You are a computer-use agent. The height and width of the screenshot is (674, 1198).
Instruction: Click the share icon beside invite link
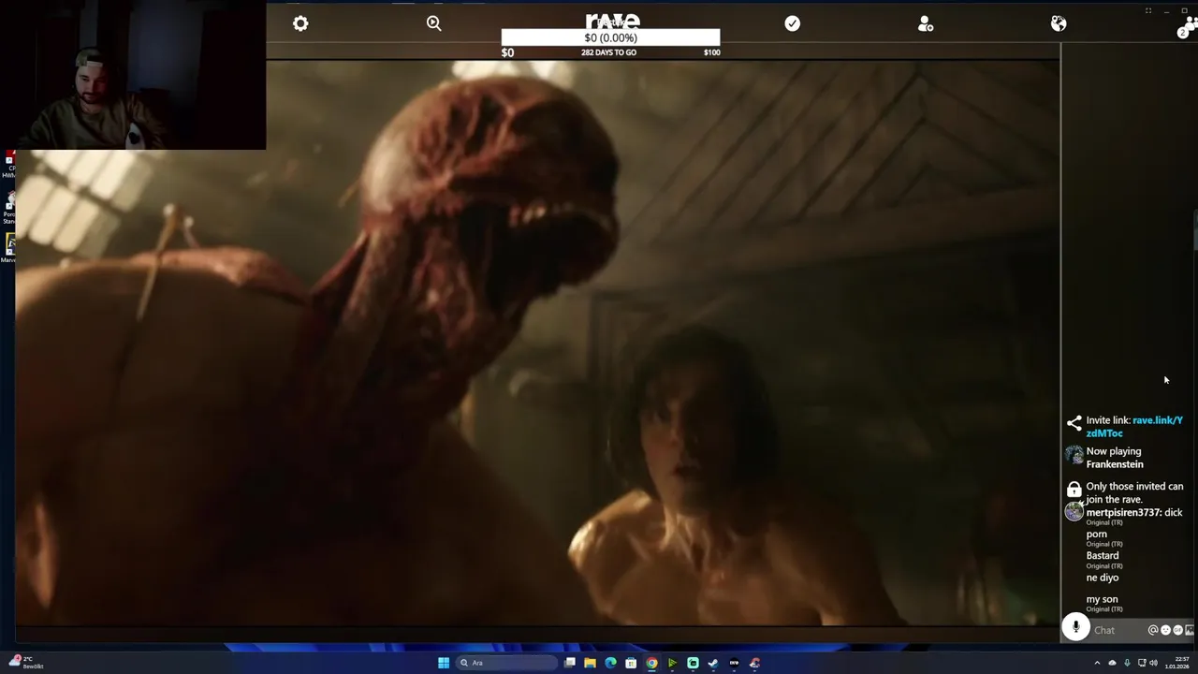click(1074, 423)
